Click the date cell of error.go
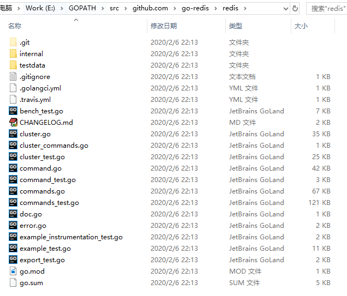Viewport: 347px width, 296px height. (174, 225)
